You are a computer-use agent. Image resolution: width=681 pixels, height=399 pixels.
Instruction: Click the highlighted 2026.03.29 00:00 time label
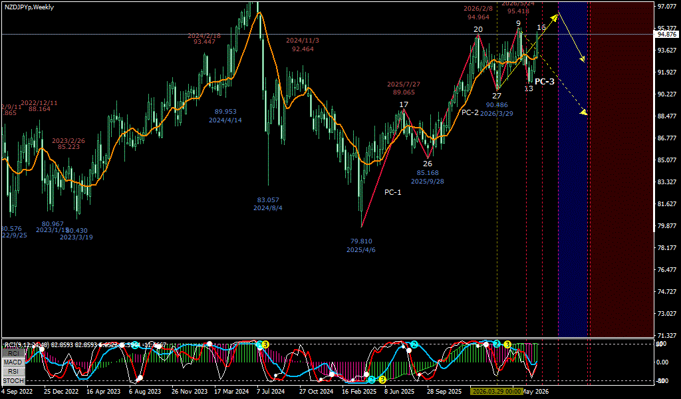coord(497,392)
